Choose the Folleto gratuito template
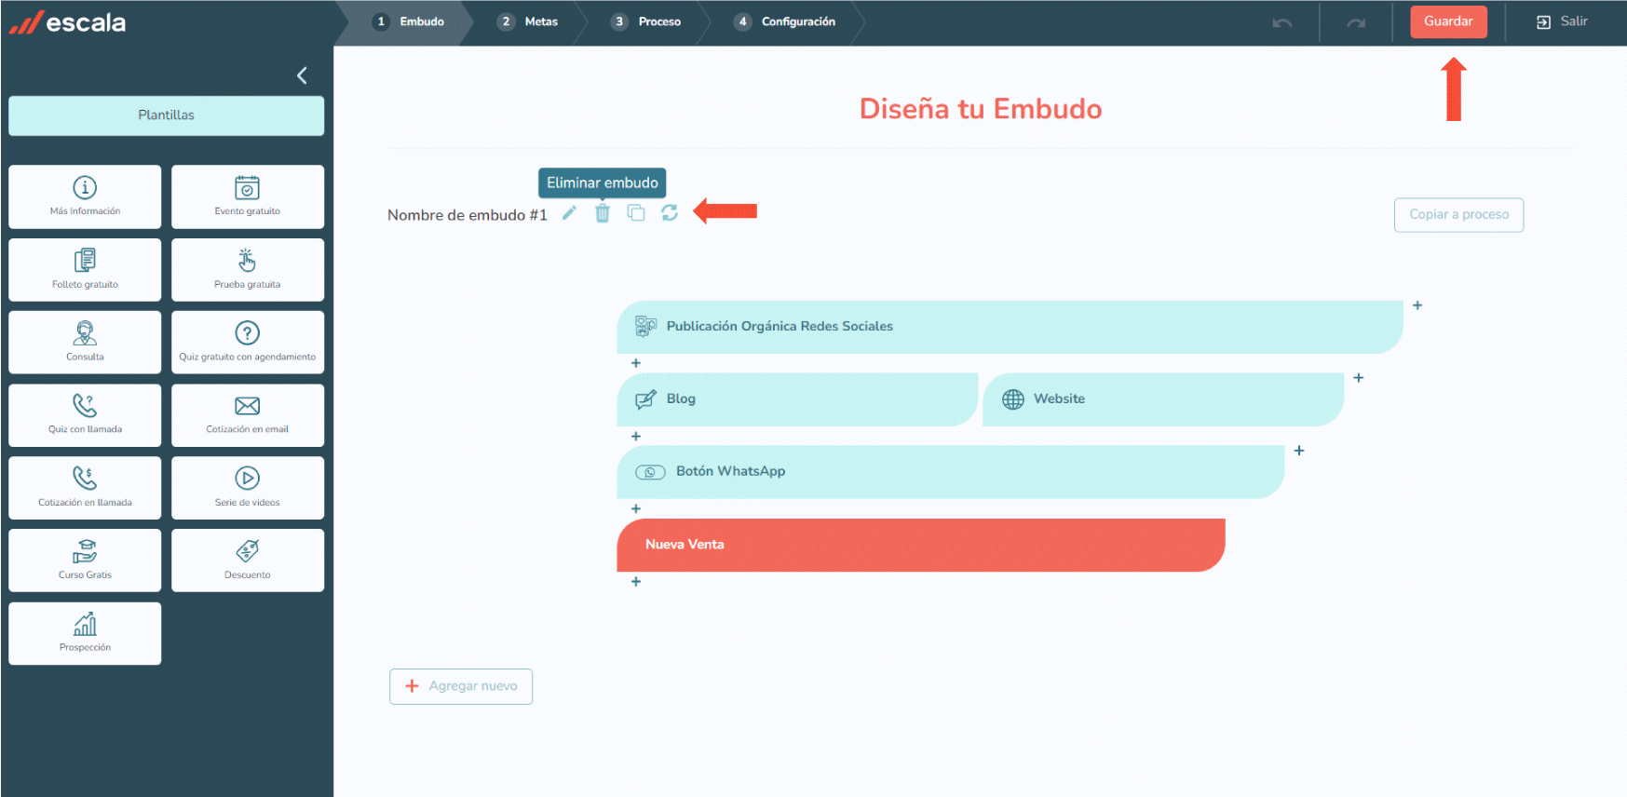This screenshot has width=1627, height=797. pos(85,270)
